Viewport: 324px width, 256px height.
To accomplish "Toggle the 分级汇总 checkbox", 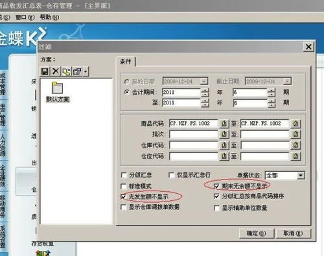I will [124, 175].
